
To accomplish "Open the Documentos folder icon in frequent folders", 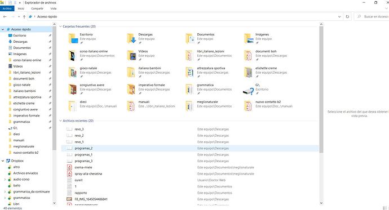I will (x=191, y=39).
